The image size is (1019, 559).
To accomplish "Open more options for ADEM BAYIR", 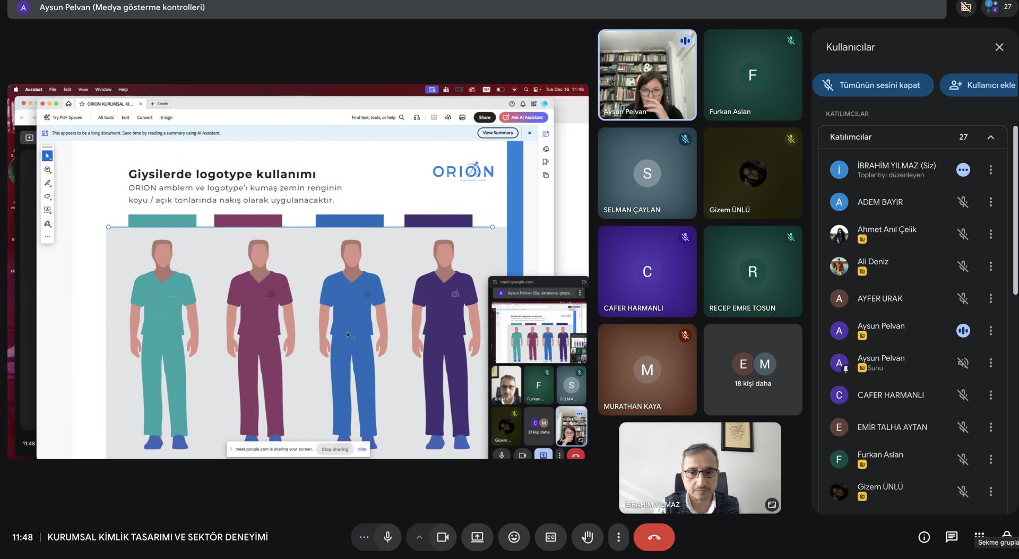I will pyautogui.click(x=990, y=202).
